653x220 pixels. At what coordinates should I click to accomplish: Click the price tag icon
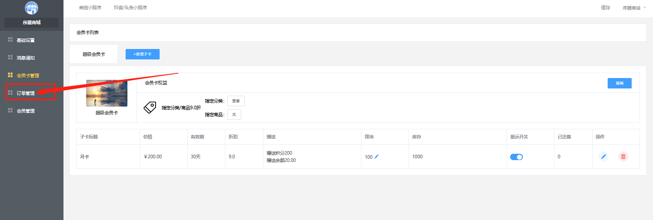[150, 108]
